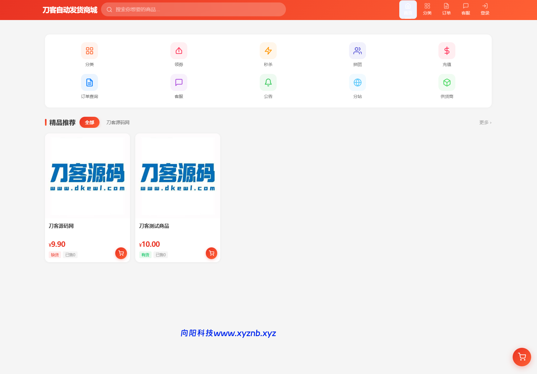Image resolution: width=537 pixels, height=374 pixels.
Task: Open the 秒杀 flash sale icon
Action: tap(268, 51)
